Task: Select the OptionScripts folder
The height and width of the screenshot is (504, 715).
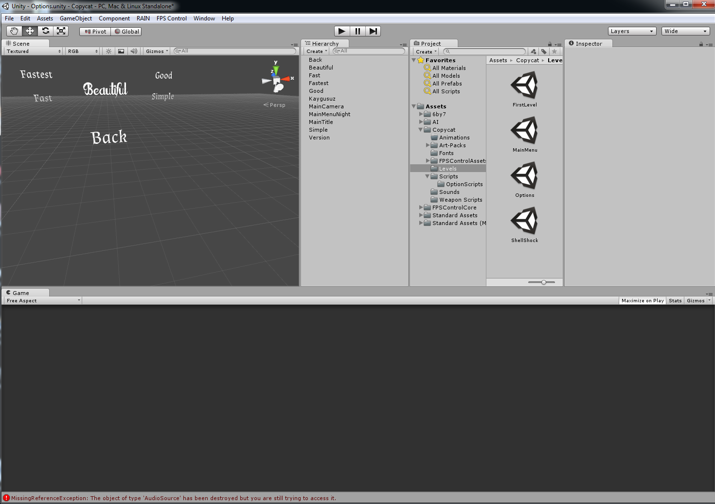Action: tap(461, 184)
